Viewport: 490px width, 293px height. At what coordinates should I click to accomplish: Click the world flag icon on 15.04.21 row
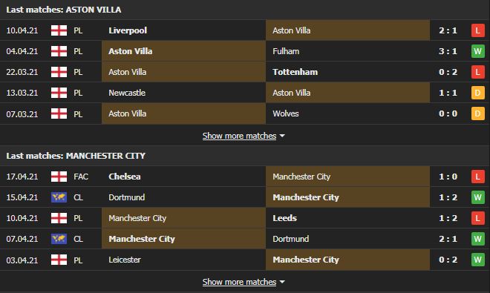[59, 197]
